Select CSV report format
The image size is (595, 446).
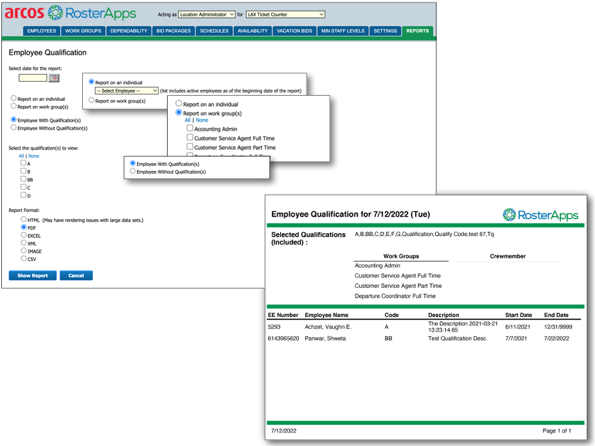24,258
